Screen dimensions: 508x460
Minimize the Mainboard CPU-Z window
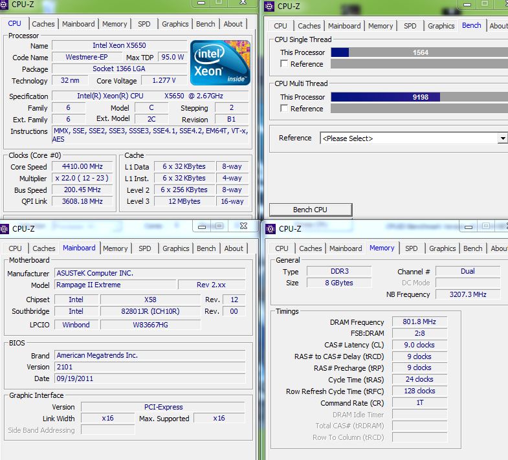[x=202, y=226]
